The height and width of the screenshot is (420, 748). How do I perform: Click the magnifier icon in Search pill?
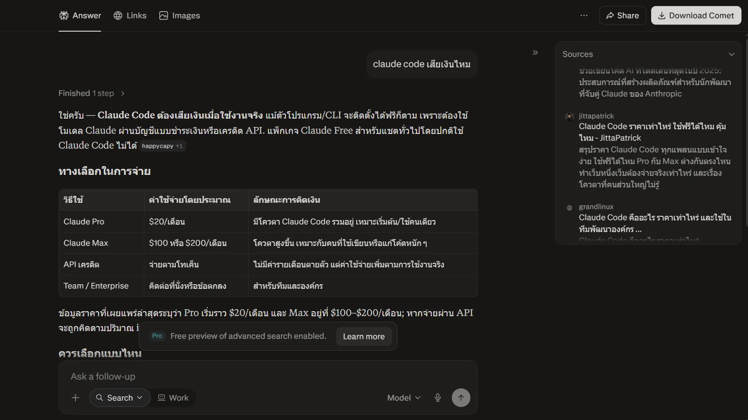click(x=100, y=398)
